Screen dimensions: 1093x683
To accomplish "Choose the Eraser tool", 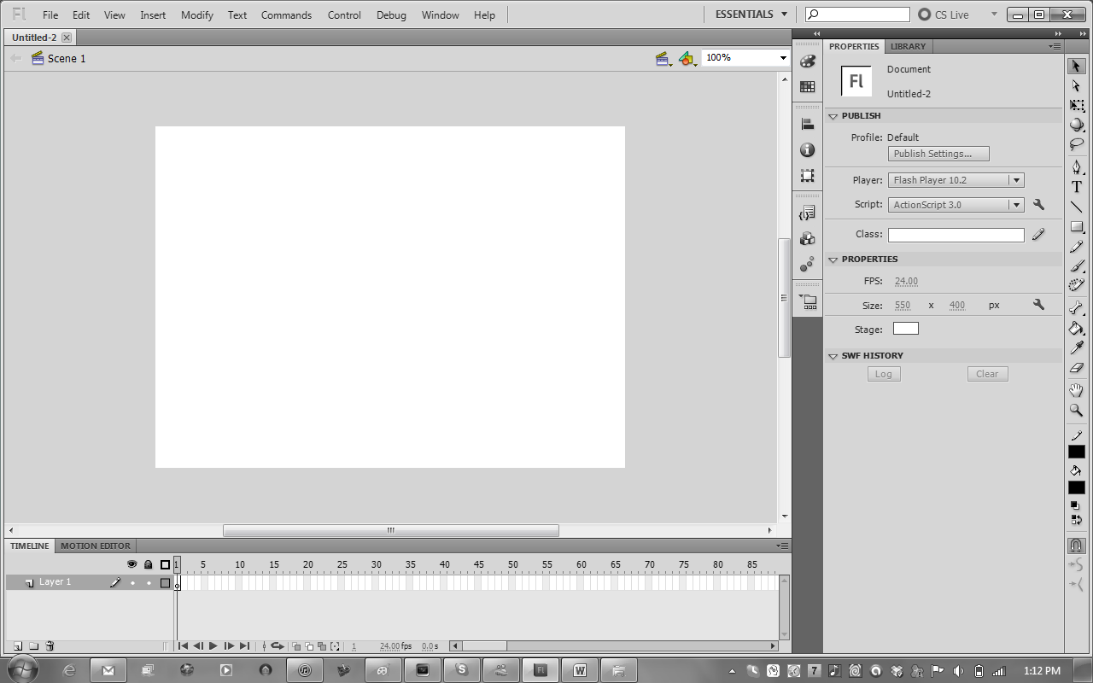I will [1077, 367].
